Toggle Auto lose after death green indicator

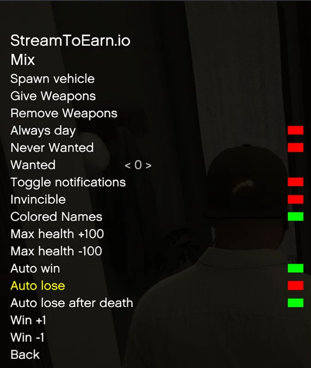tap(295, 303)
